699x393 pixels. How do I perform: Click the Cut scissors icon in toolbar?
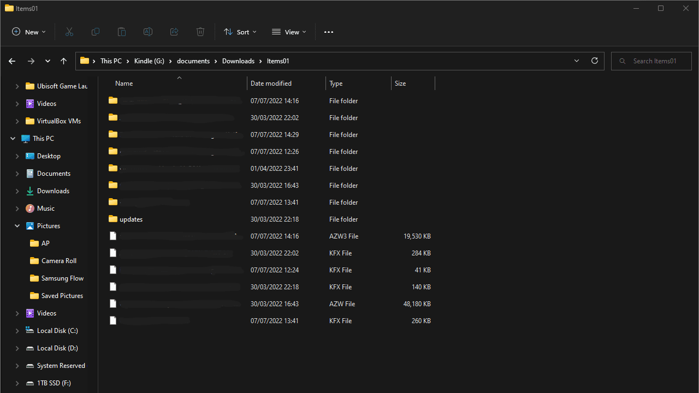69,32
